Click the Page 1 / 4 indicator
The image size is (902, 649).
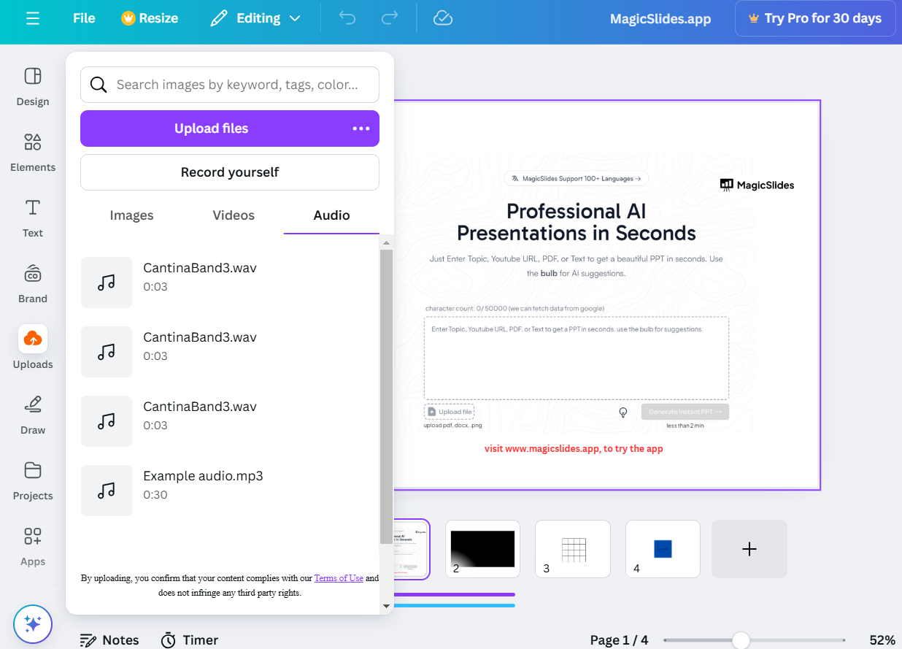619,640
